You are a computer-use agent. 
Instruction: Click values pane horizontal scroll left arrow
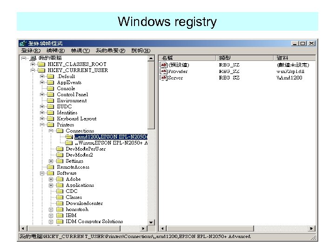click(x=162, y=228)
